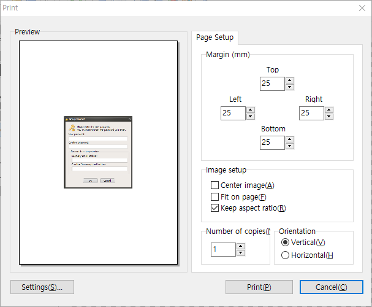Switch to the Page Setup tab

[214, 37]
